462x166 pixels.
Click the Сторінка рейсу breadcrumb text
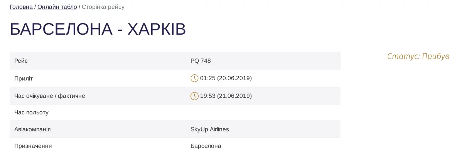coord(103,7)
